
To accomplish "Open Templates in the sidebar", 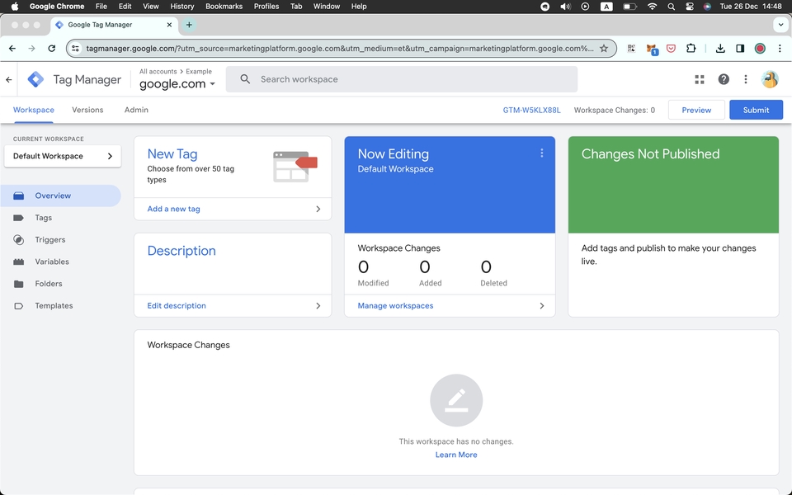I will (60, 305).
